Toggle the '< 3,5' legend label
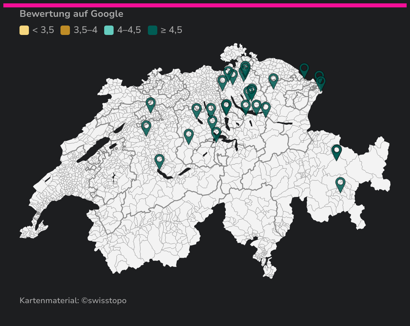Viewport: 410px width, 326px height. 43,30
